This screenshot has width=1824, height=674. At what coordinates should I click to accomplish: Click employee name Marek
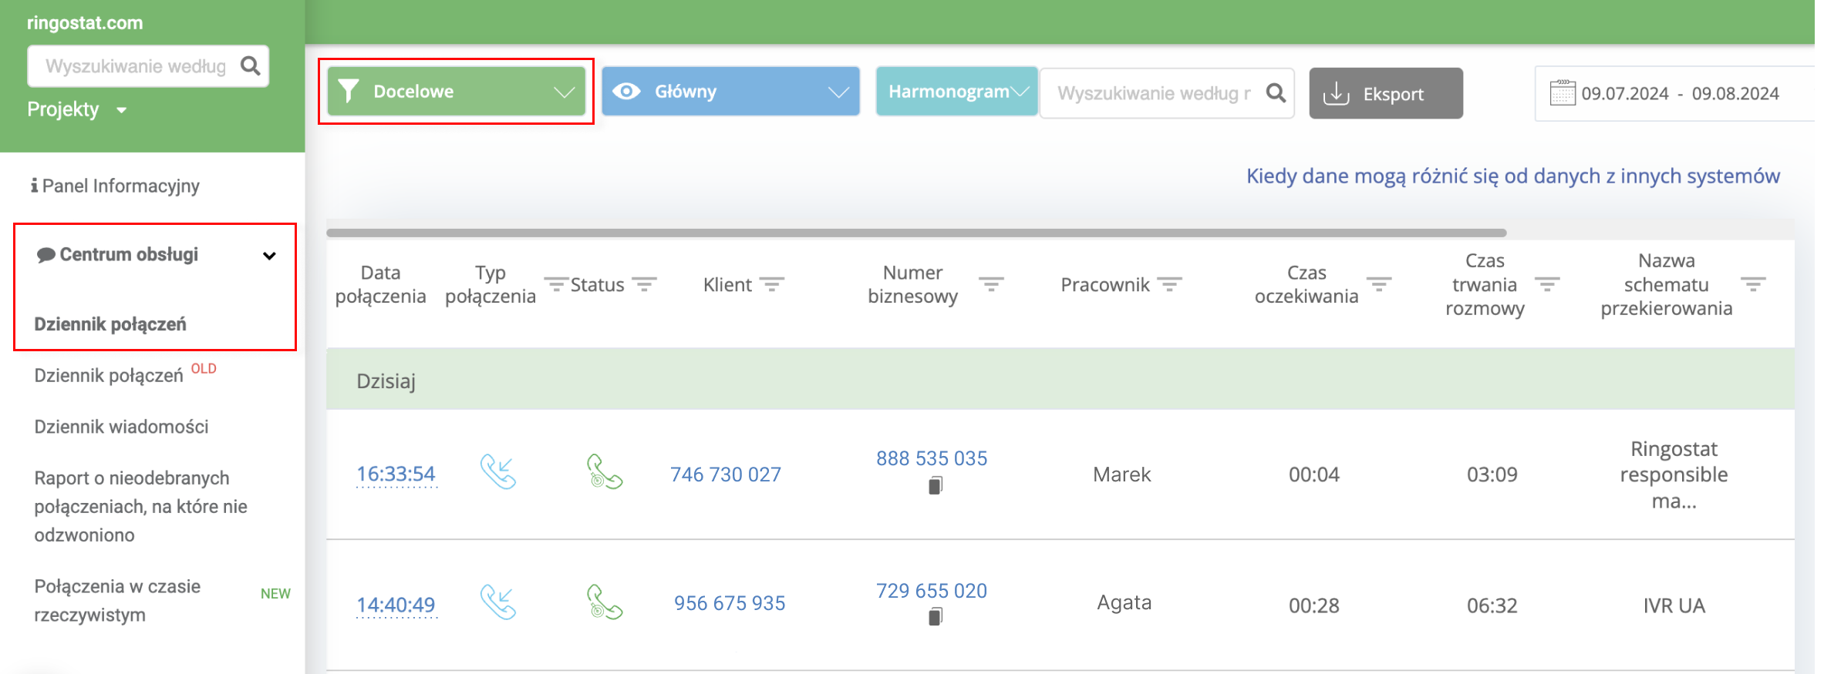(x=1122, y=474)
